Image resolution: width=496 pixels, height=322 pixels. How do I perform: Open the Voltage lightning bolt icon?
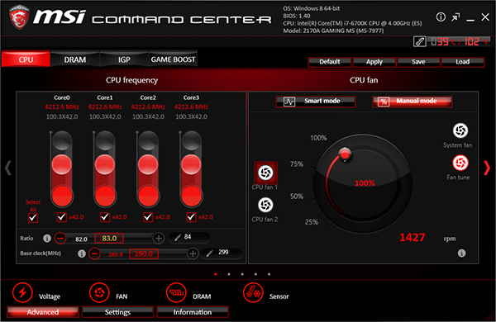click(x=22, y=292)
